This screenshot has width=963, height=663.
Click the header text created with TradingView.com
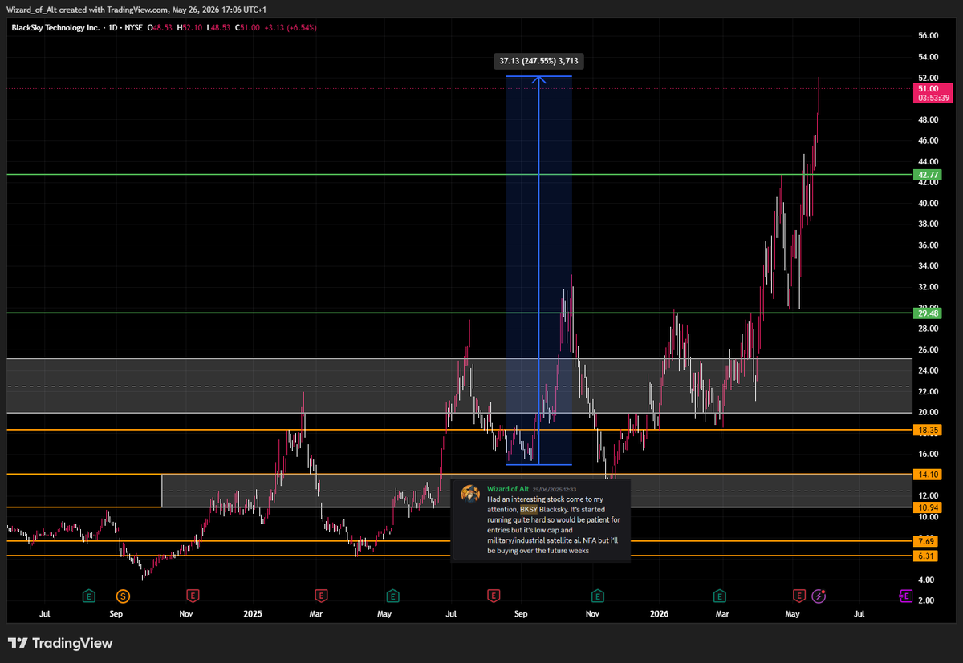click(x=116, y=9)
